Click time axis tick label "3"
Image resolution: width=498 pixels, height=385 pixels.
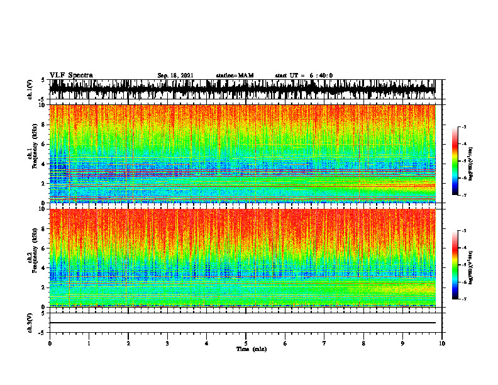click(167, 343)
